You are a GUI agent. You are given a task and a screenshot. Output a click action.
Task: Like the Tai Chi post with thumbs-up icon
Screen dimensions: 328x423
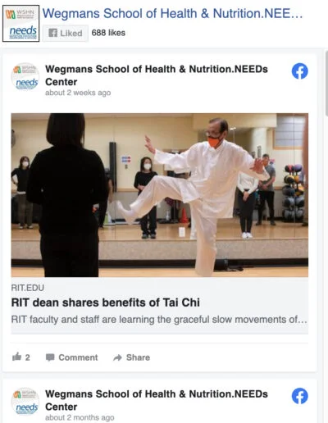(17, 357)
